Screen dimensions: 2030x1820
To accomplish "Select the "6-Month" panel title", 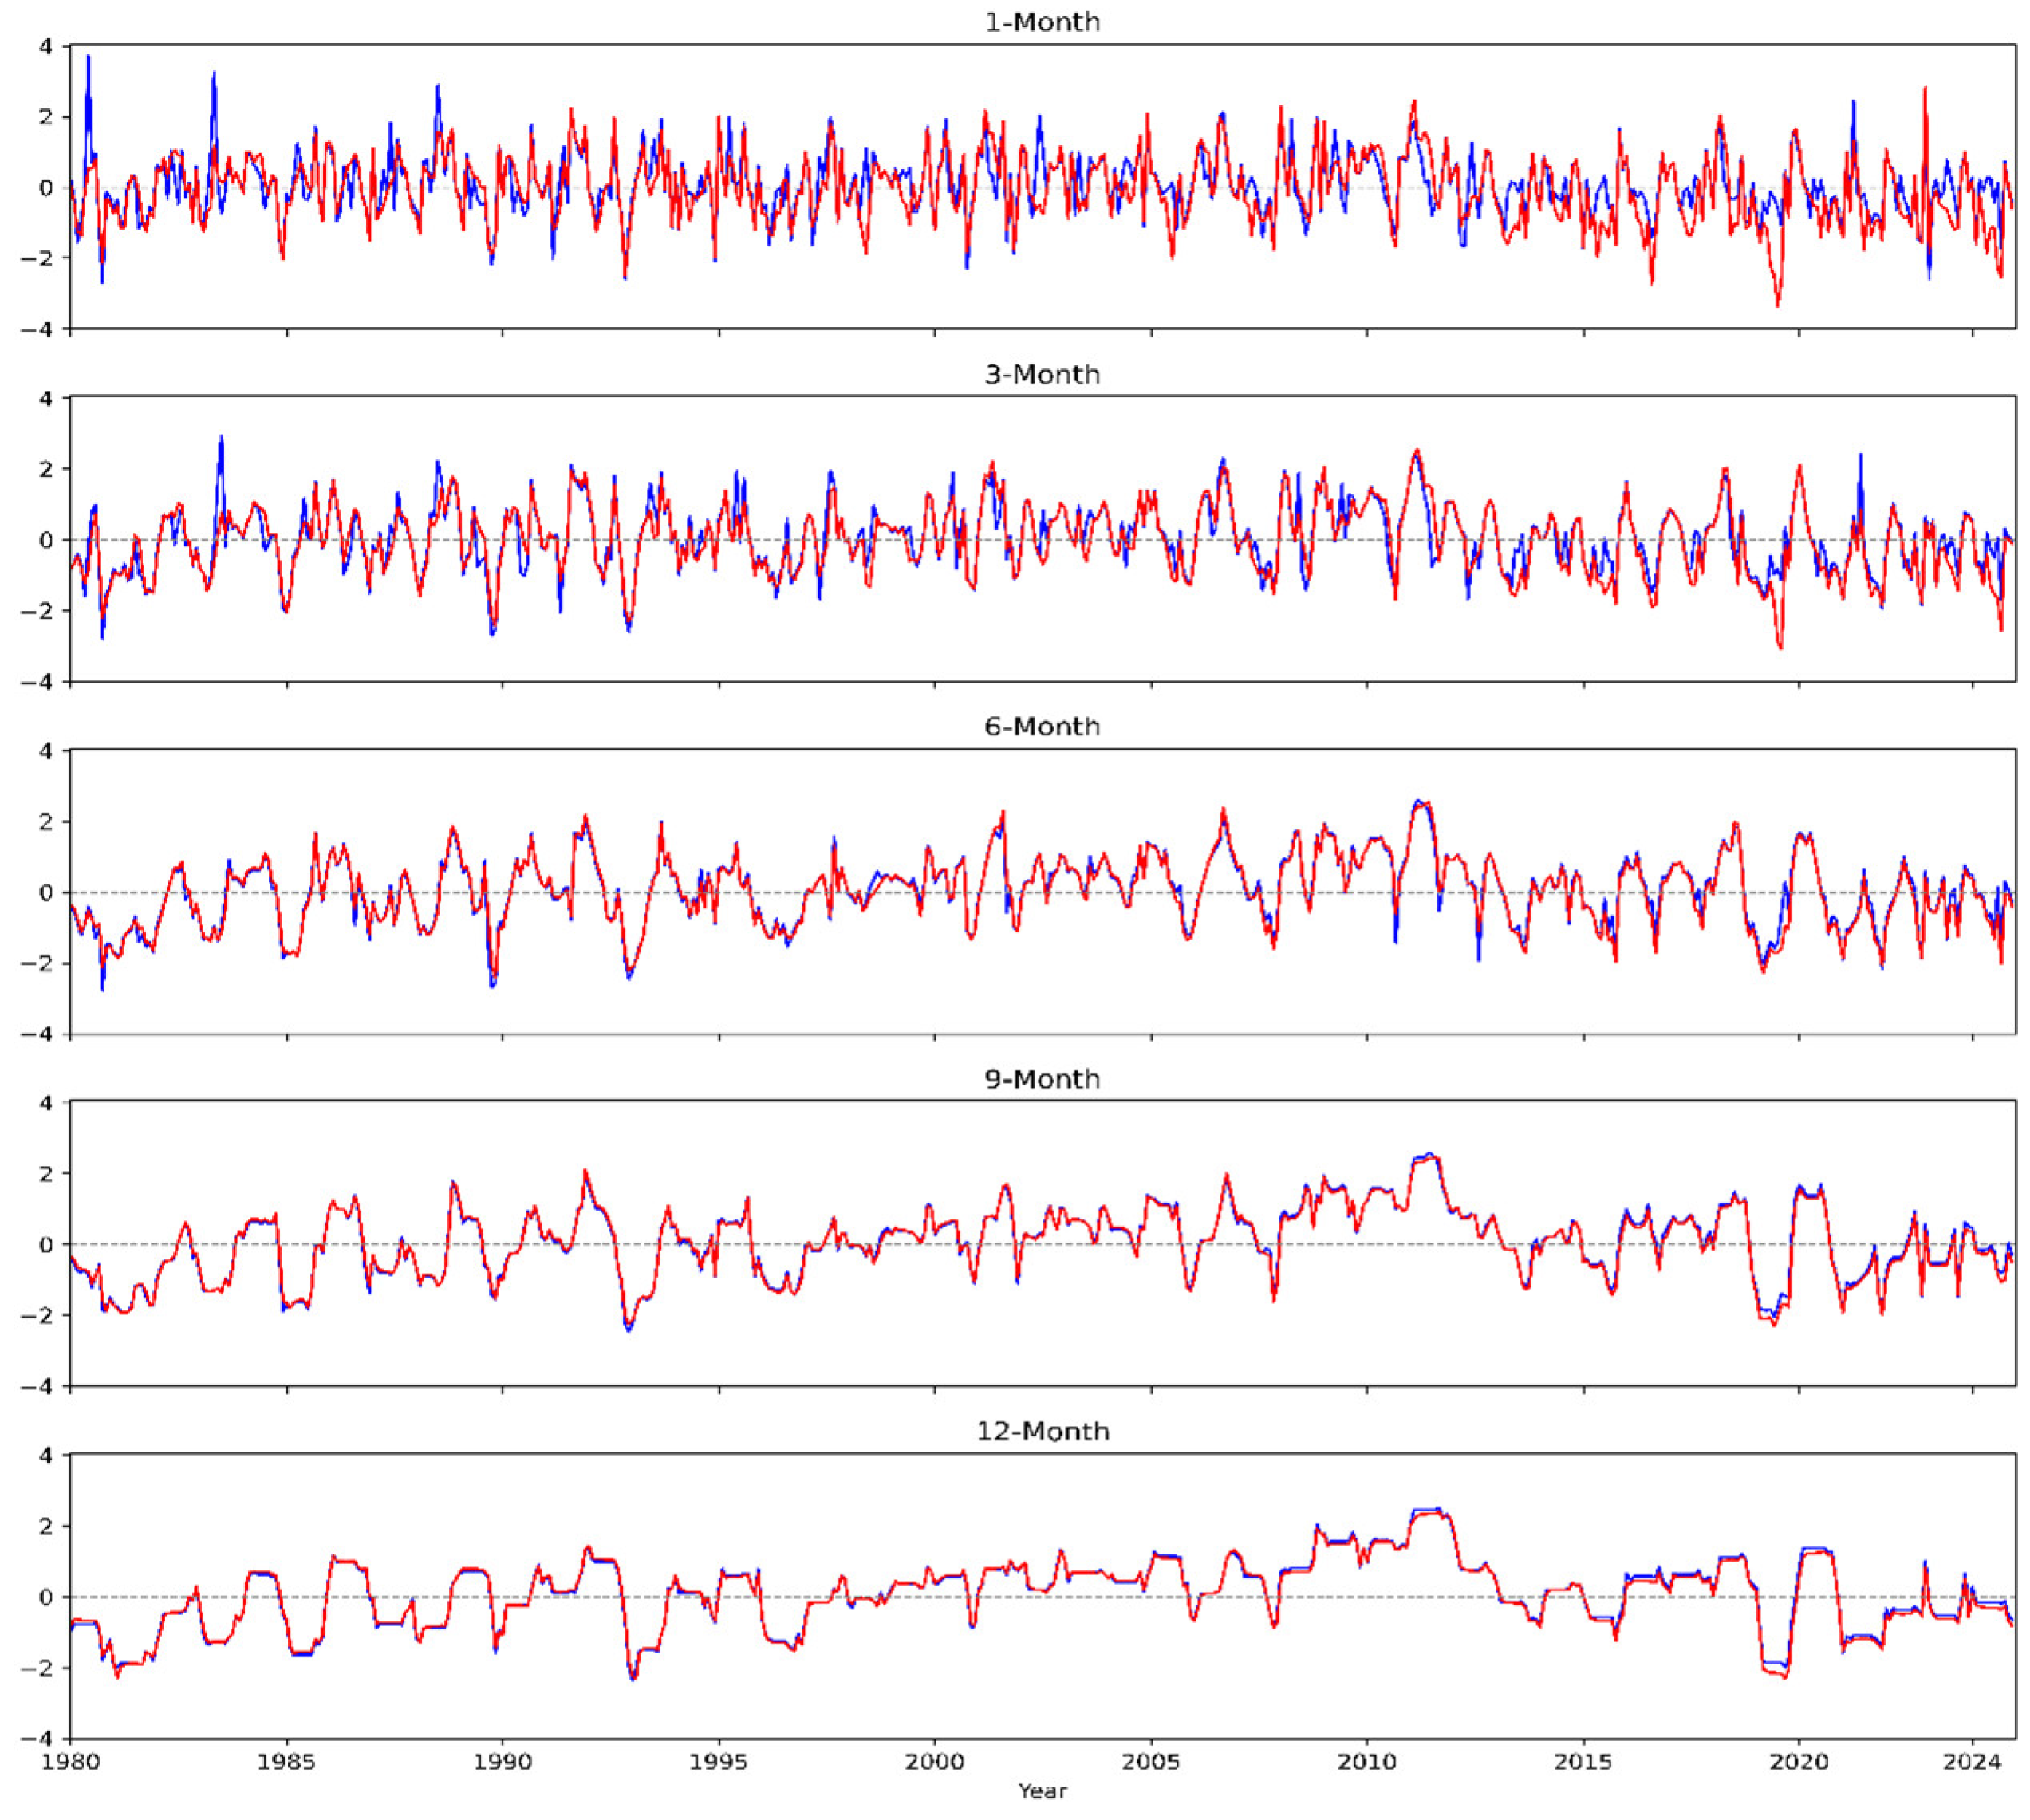I will 1042,727.
